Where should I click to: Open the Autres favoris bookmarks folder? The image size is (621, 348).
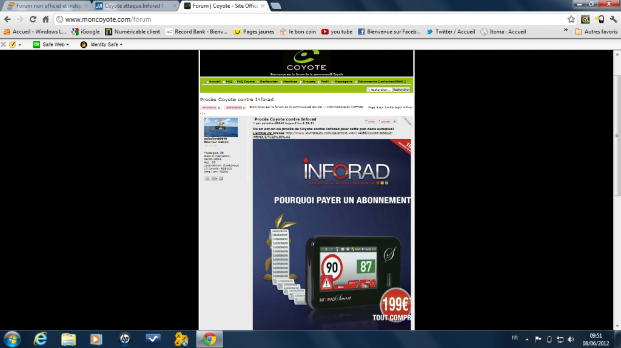click(596, 31)
